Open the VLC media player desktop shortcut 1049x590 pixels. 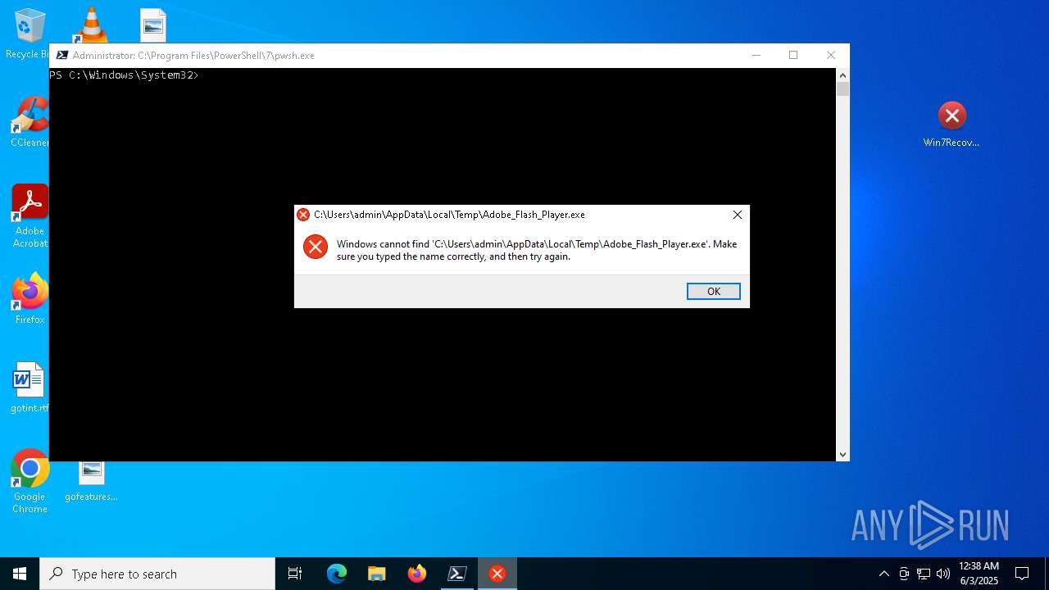[90, 25]
